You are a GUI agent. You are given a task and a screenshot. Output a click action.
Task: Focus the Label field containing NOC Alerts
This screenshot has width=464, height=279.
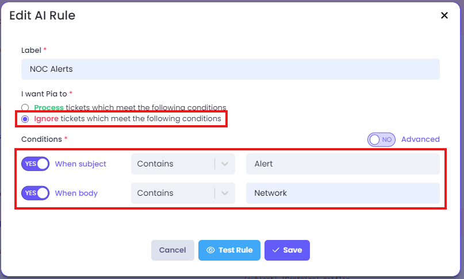231,69
